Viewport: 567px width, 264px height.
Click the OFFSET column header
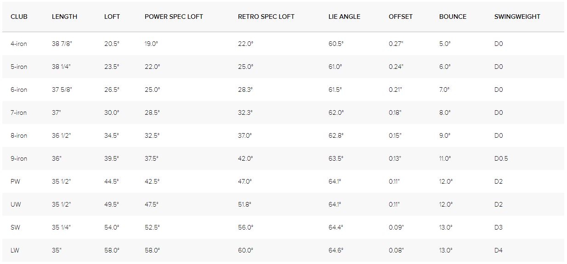[x=400, y=17]
